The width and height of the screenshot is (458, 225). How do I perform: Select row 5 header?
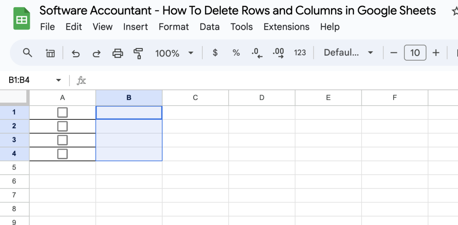[x=15, y=167]
